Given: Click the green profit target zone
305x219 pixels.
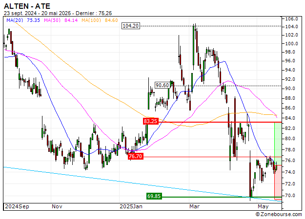Looking at the screenshot, I should point(278,144).
